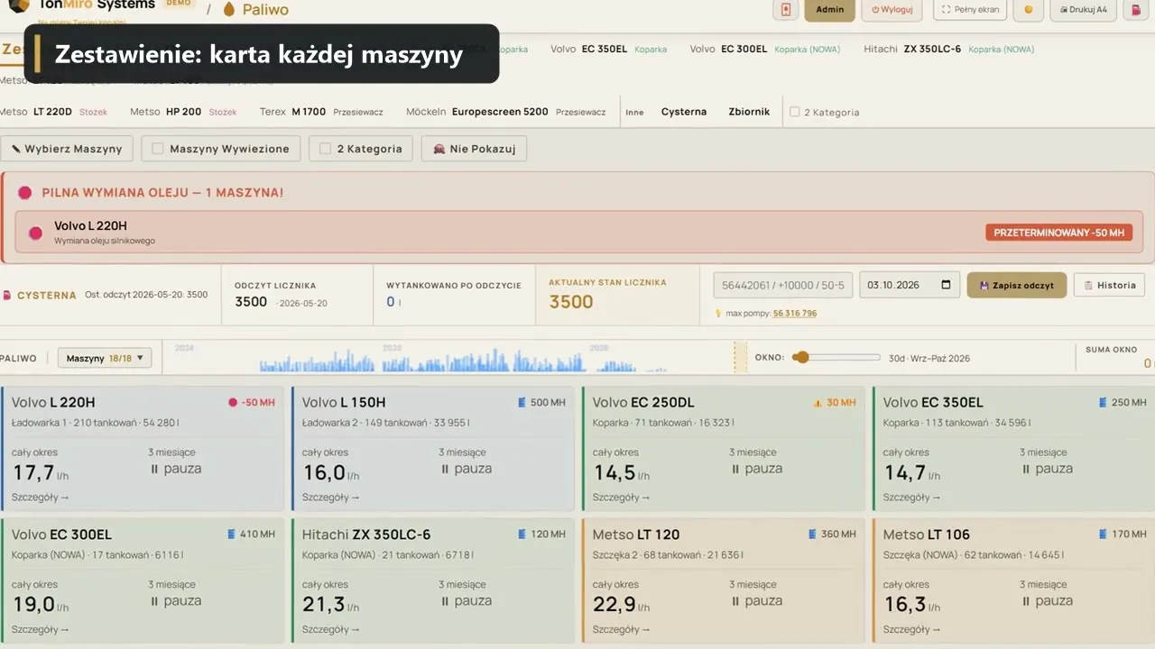Image resolution: width=1155 pixels, height=649 pixels.
Task: Click the oil icon on Volvo EC 350EL card
Action: click(1103, 402)
